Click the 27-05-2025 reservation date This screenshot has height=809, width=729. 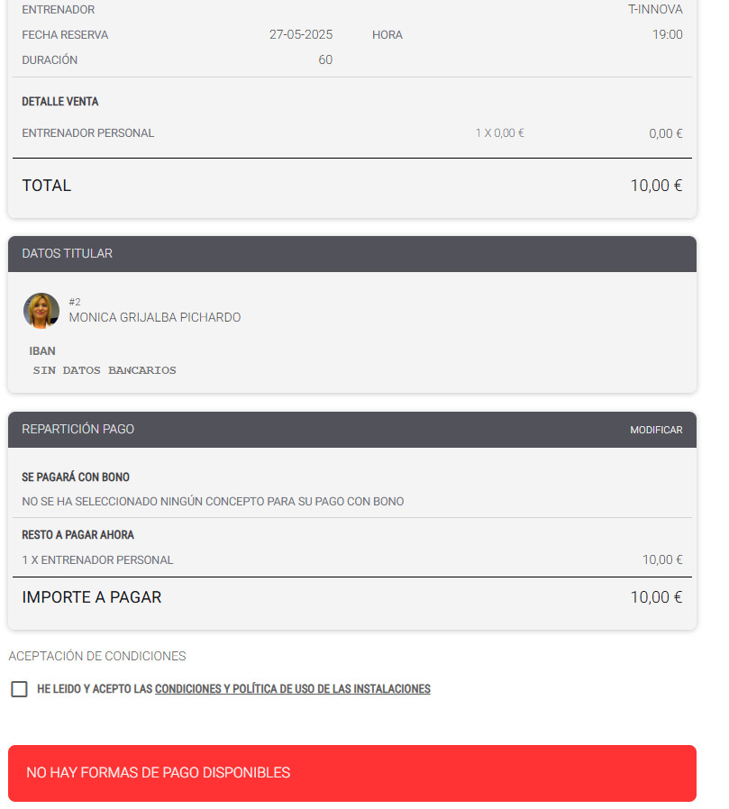pos(301,34)
